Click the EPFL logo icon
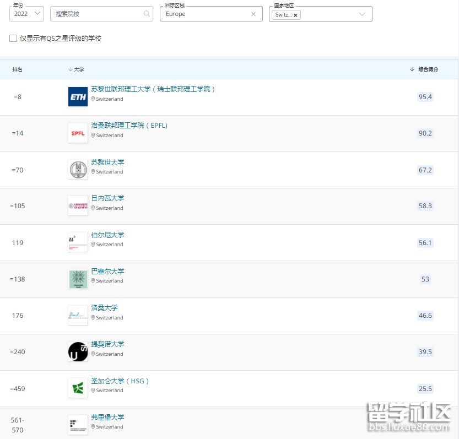The image size is (459, 439). coord(78,133)
